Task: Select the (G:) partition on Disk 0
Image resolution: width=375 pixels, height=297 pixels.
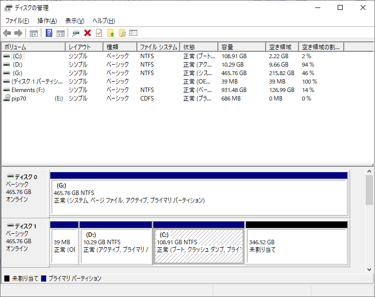Action: (198, 193)
